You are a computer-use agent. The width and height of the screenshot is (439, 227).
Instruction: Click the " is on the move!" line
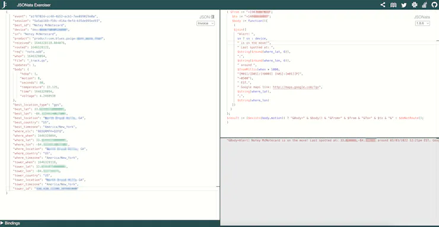254,43
